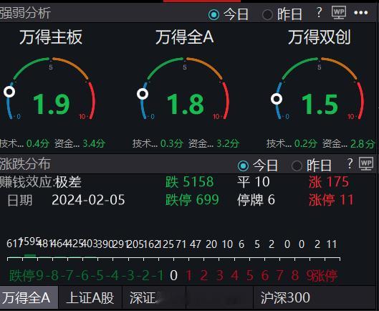Click score value 1.8
The height and width of the screenshot is (311, 379).
point(186,105)
